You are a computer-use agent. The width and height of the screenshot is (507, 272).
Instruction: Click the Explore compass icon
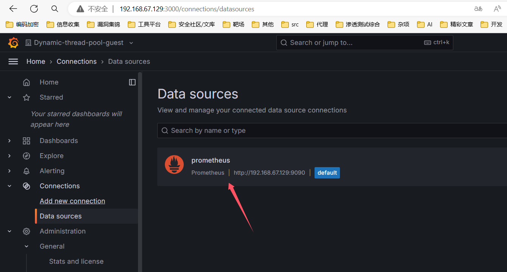(x=26, y=156)
